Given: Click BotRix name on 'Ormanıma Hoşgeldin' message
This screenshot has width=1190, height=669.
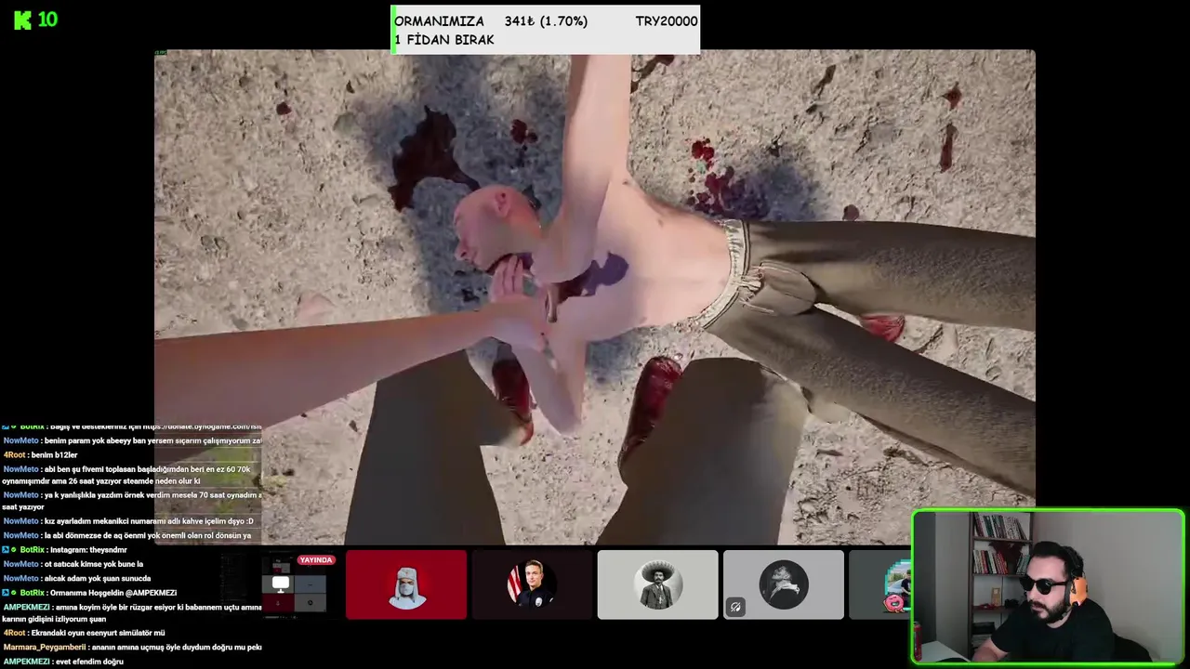Looking at the screenshot, I should coord(32,593).
